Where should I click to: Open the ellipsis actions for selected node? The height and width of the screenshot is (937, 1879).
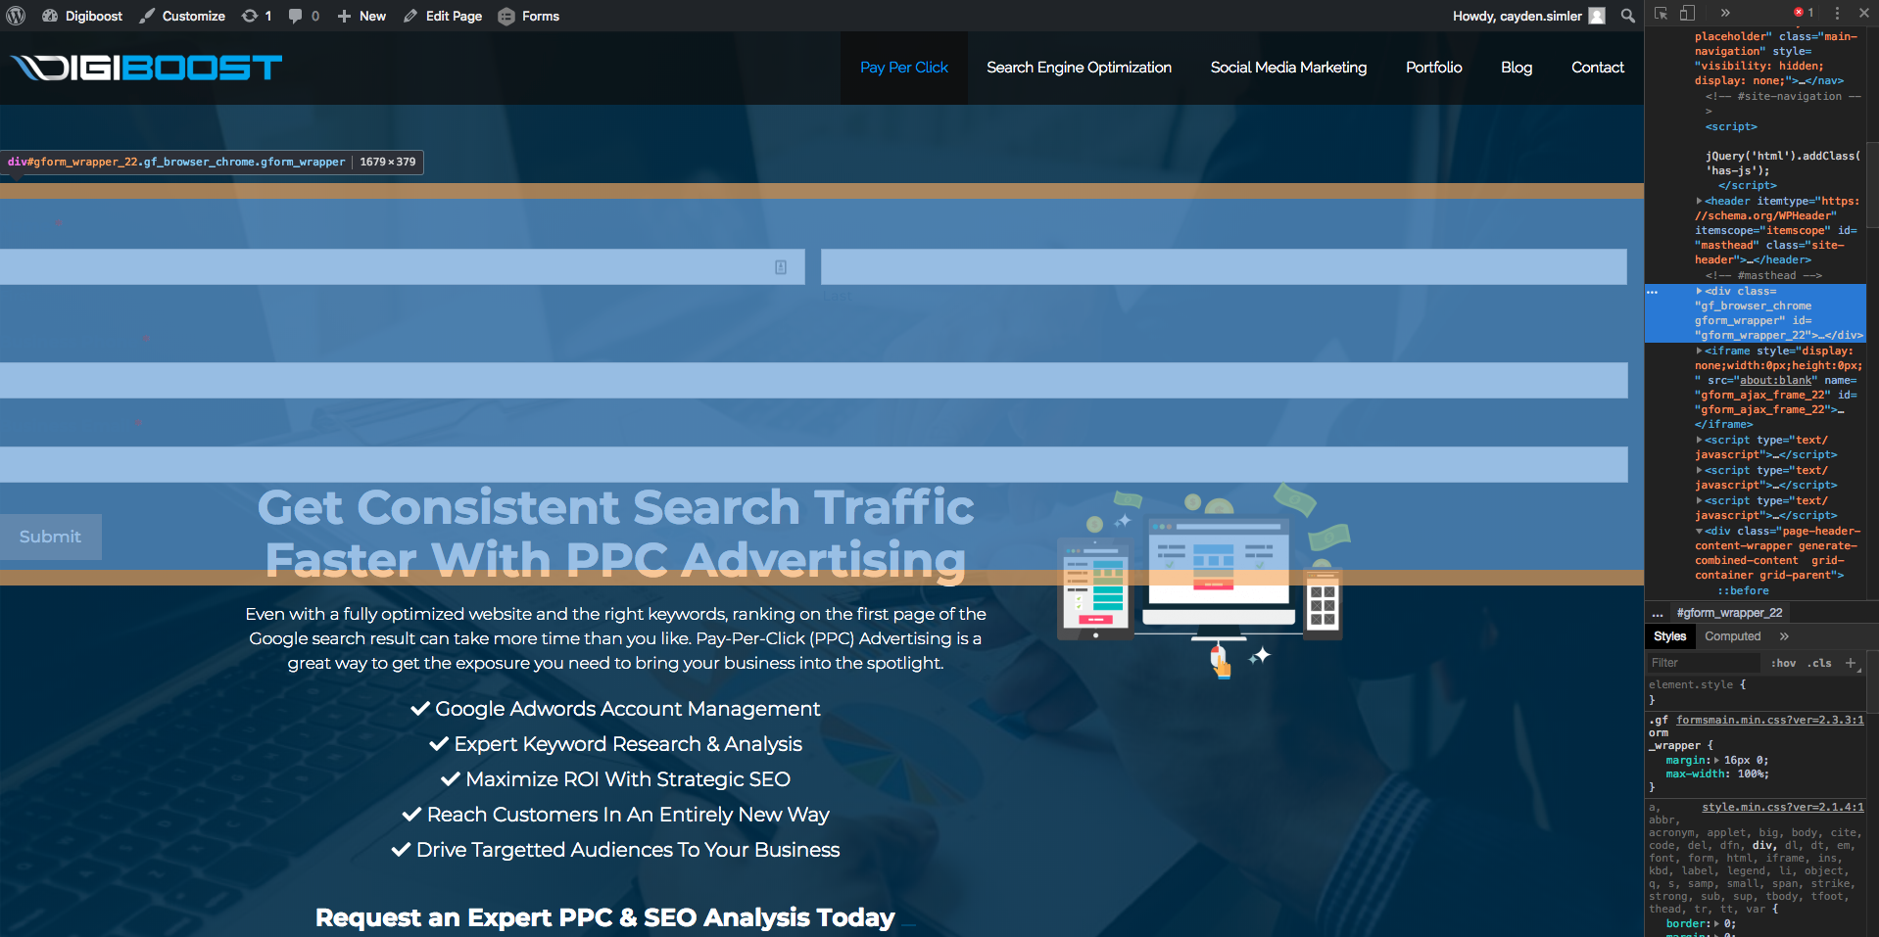[x=1653, y=292]
